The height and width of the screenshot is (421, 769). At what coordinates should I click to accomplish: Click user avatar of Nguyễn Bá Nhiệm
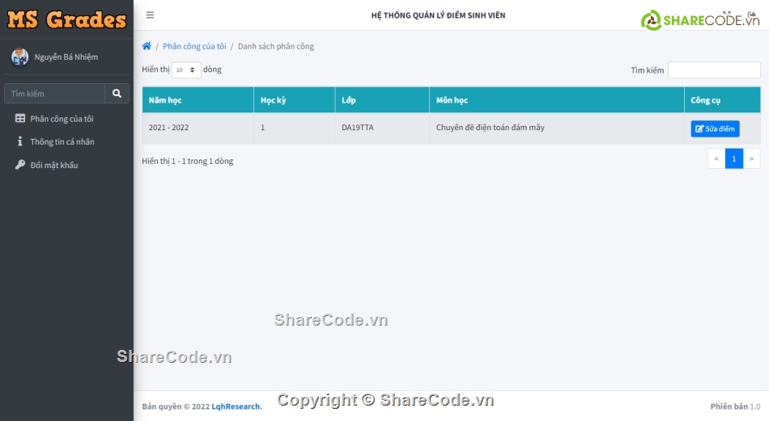pyautogui.click(x=19, y=57)
